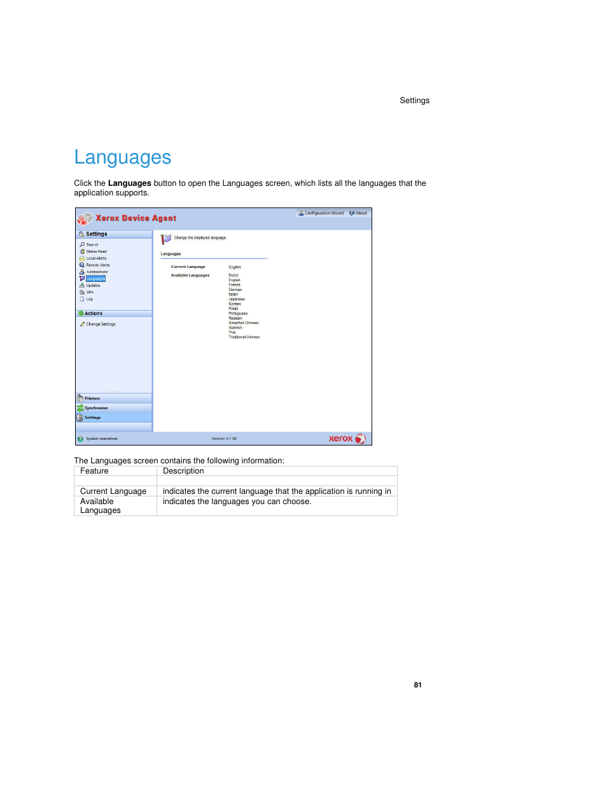Viewport: 607px width, 786px height.
Task: Click the XPA icon in sidebar
Action: tap(82, 292)
